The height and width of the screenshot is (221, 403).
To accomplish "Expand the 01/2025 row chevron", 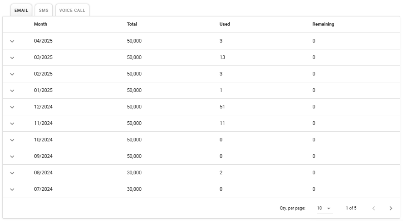I will point(12,91).
